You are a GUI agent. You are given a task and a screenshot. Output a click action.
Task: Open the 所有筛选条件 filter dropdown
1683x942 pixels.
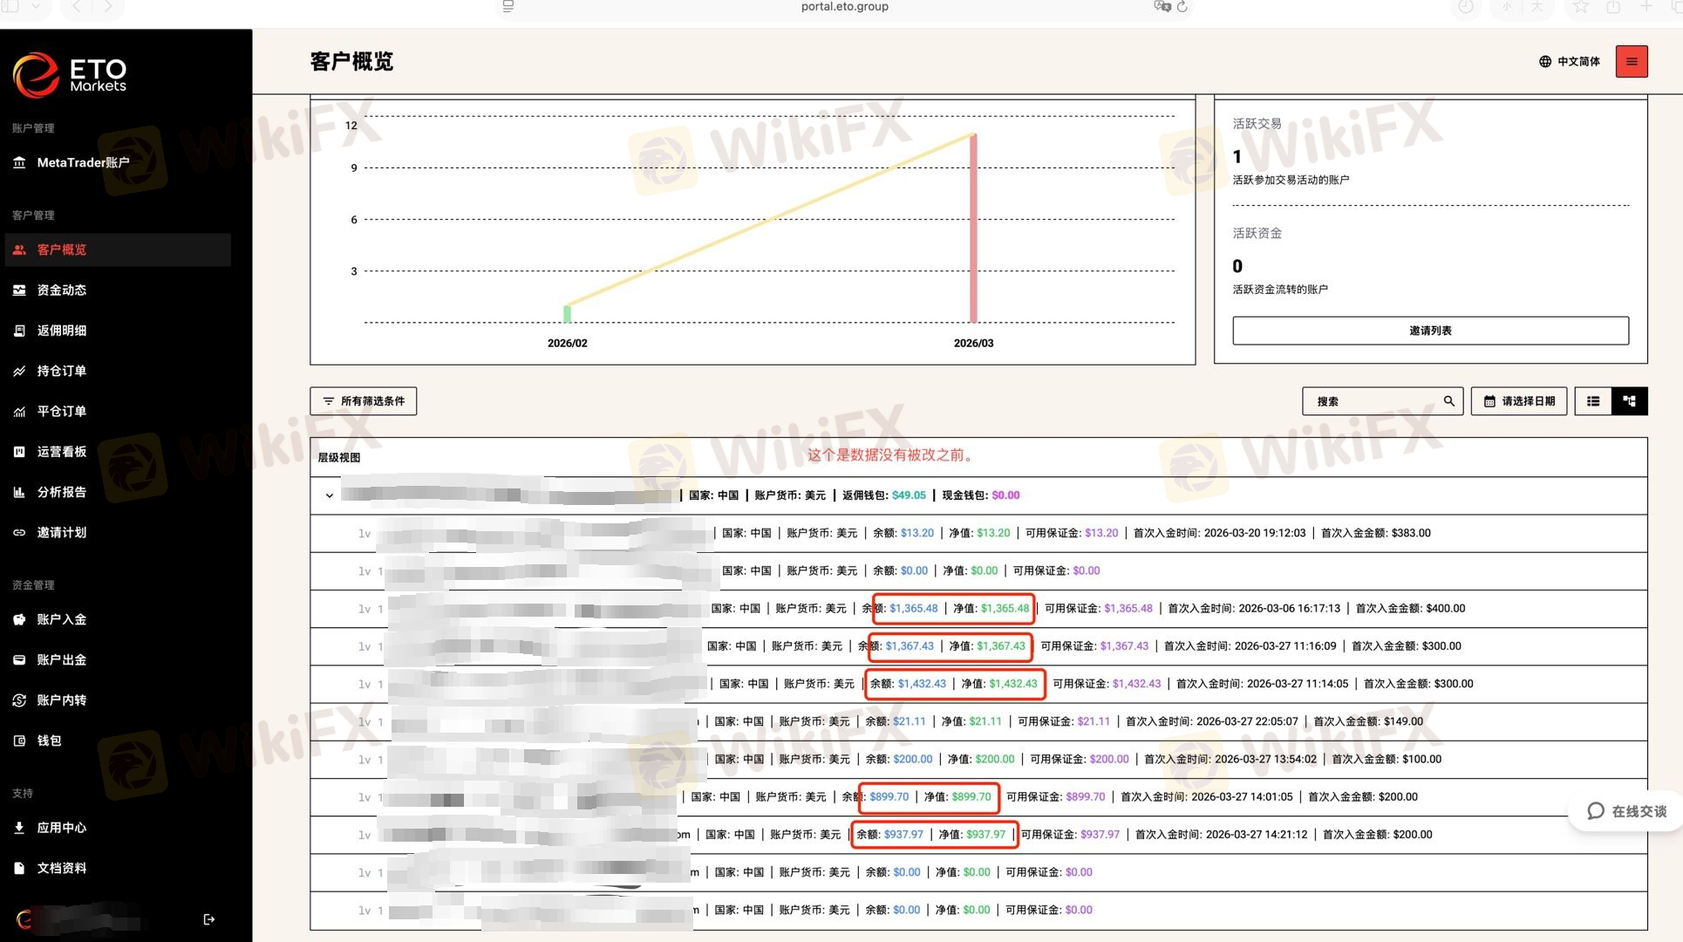(x=364, y=401)
